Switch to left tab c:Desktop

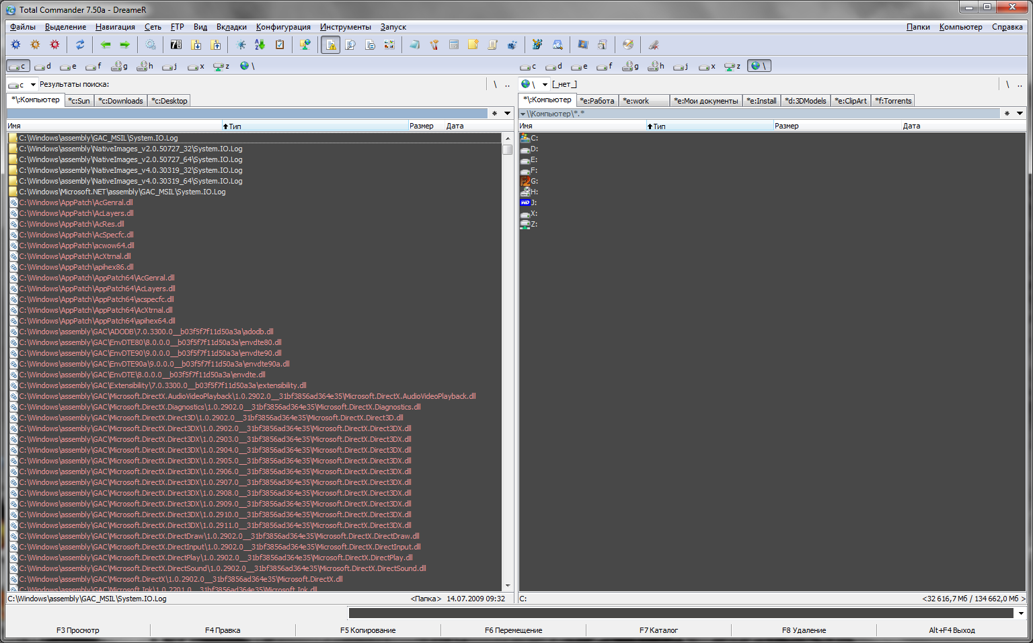(169, 101)
